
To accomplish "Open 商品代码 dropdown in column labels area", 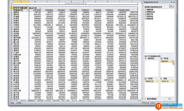I will coord(173,61).
